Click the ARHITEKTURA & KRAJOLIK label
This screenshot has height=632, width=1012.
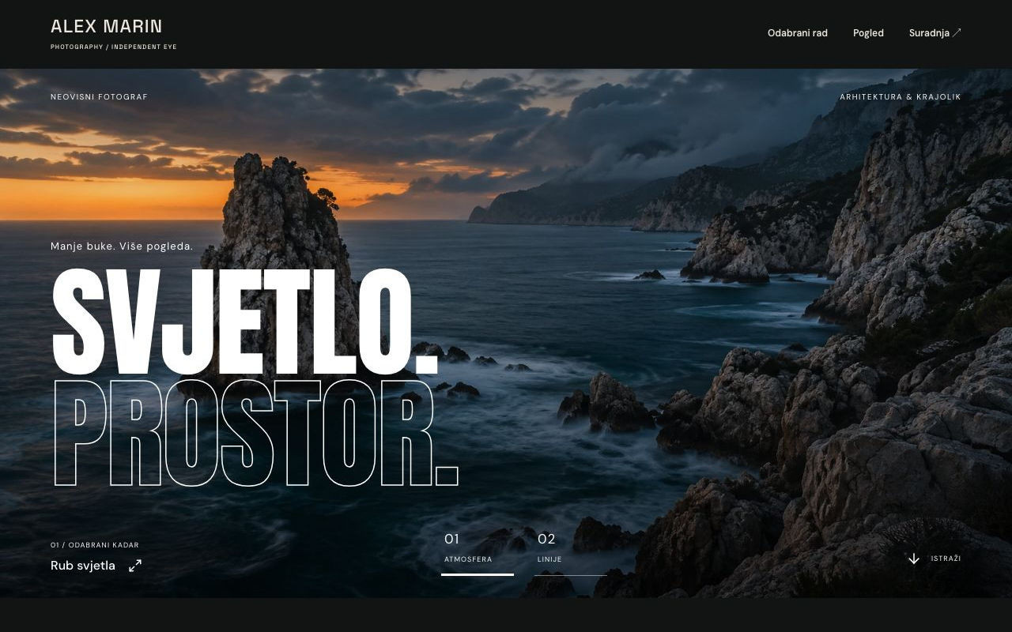coord(901,97)
